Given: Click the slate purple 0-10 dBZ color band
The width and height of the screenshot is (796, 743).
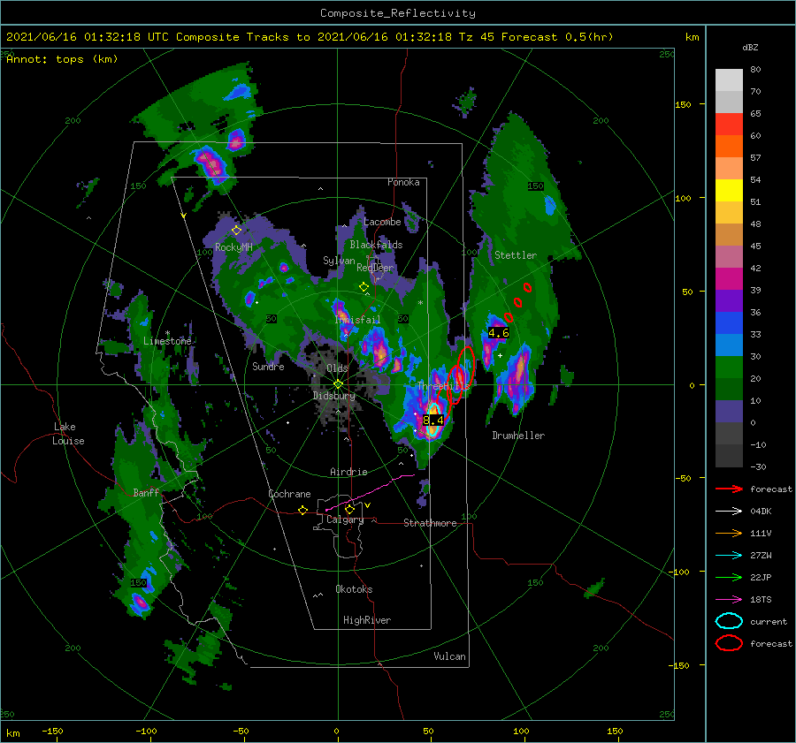Looking at the screenshot, I should [729, 412].
